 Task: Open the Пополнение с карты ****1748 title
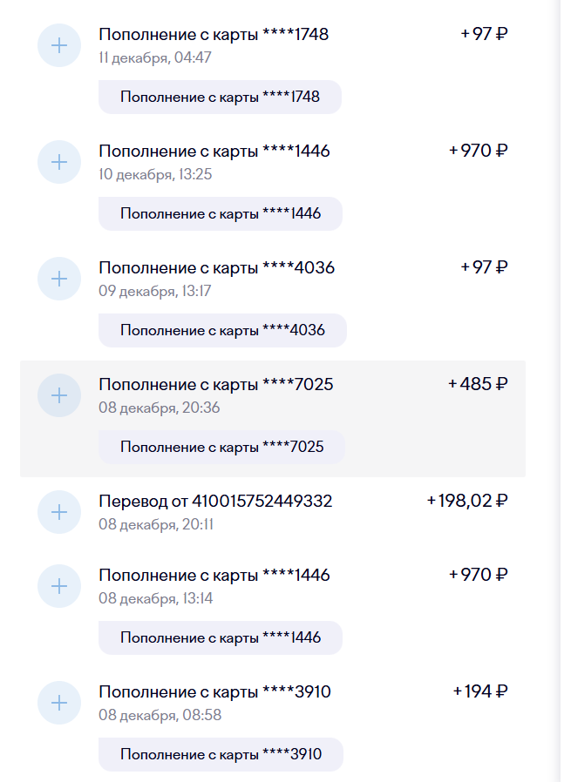tap(214, 35)
